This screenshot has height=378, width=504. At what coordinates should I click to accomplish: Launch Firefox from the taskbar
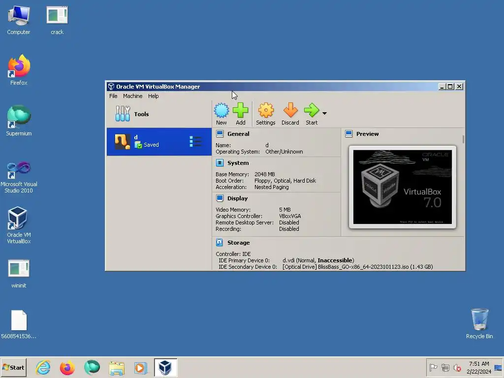[67, 367]
